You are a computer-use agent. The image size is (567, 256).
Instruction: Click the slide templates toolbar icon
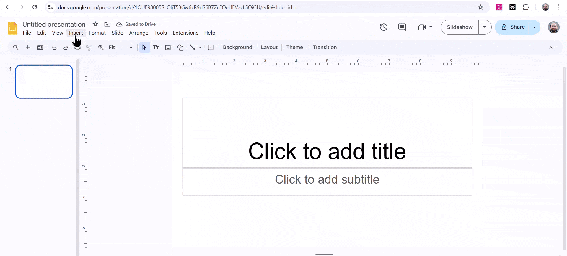(x=40, y=47)
